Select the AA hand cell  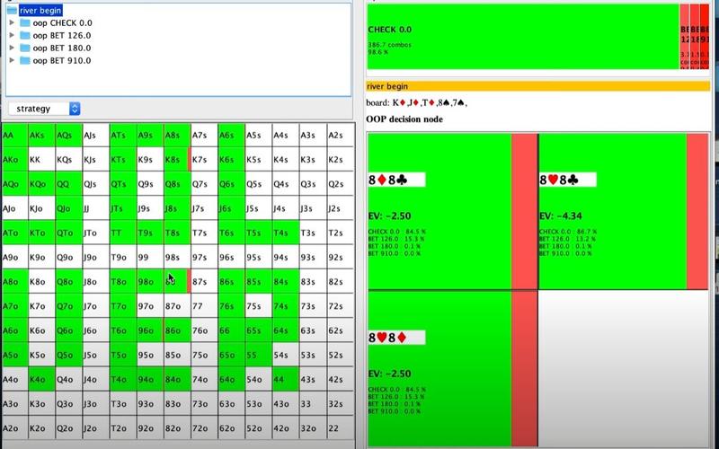click(x=14, y=136)
